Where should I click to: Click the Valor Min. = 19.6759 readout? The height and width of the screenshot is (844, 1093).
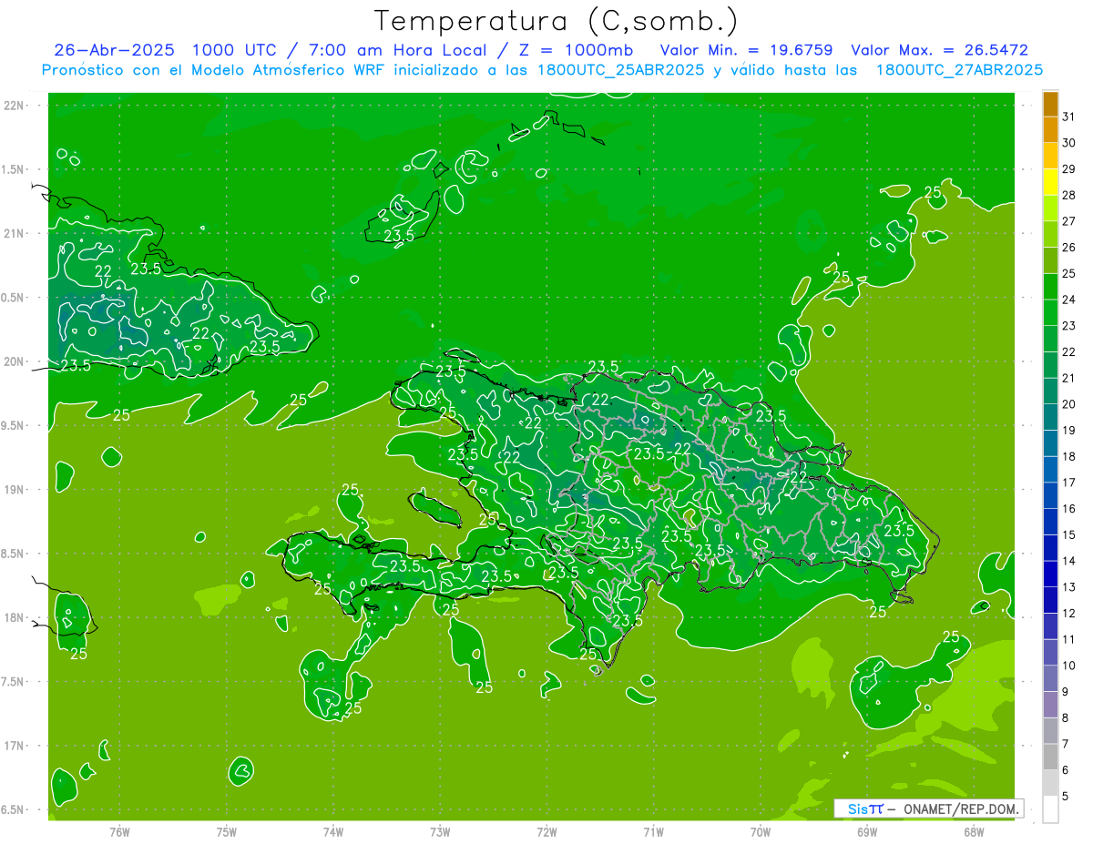pos(746,50)
